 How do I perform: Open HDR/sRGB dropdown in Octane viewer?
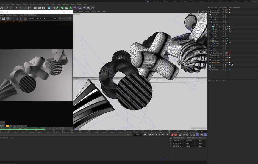click(33, 19)
